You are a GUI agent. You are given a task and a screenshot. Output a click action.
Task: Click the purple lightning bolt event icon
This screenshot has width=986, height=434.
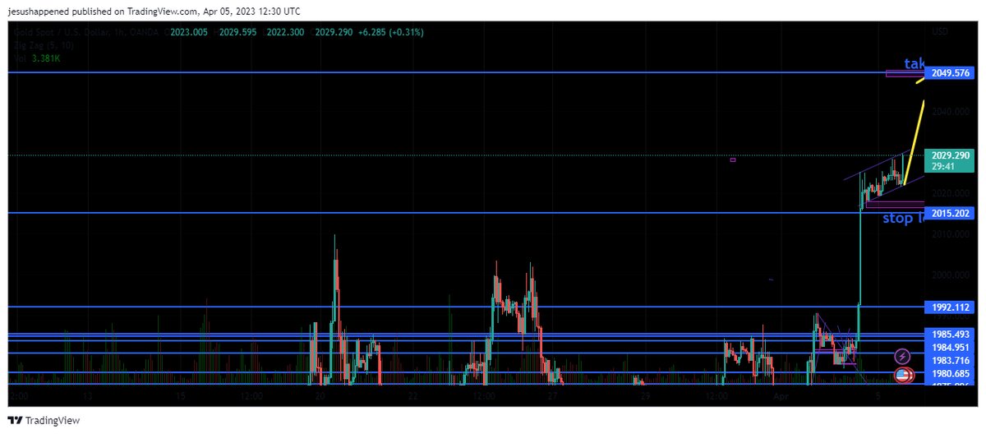902,357
